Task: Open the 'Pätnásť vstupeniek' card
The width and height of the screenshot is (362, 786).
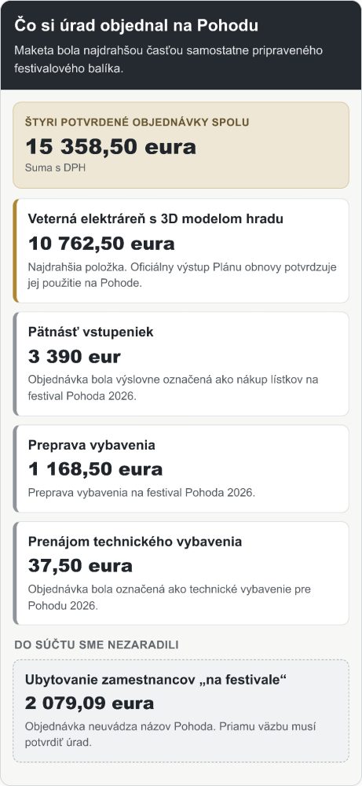Action: [181, 364]
